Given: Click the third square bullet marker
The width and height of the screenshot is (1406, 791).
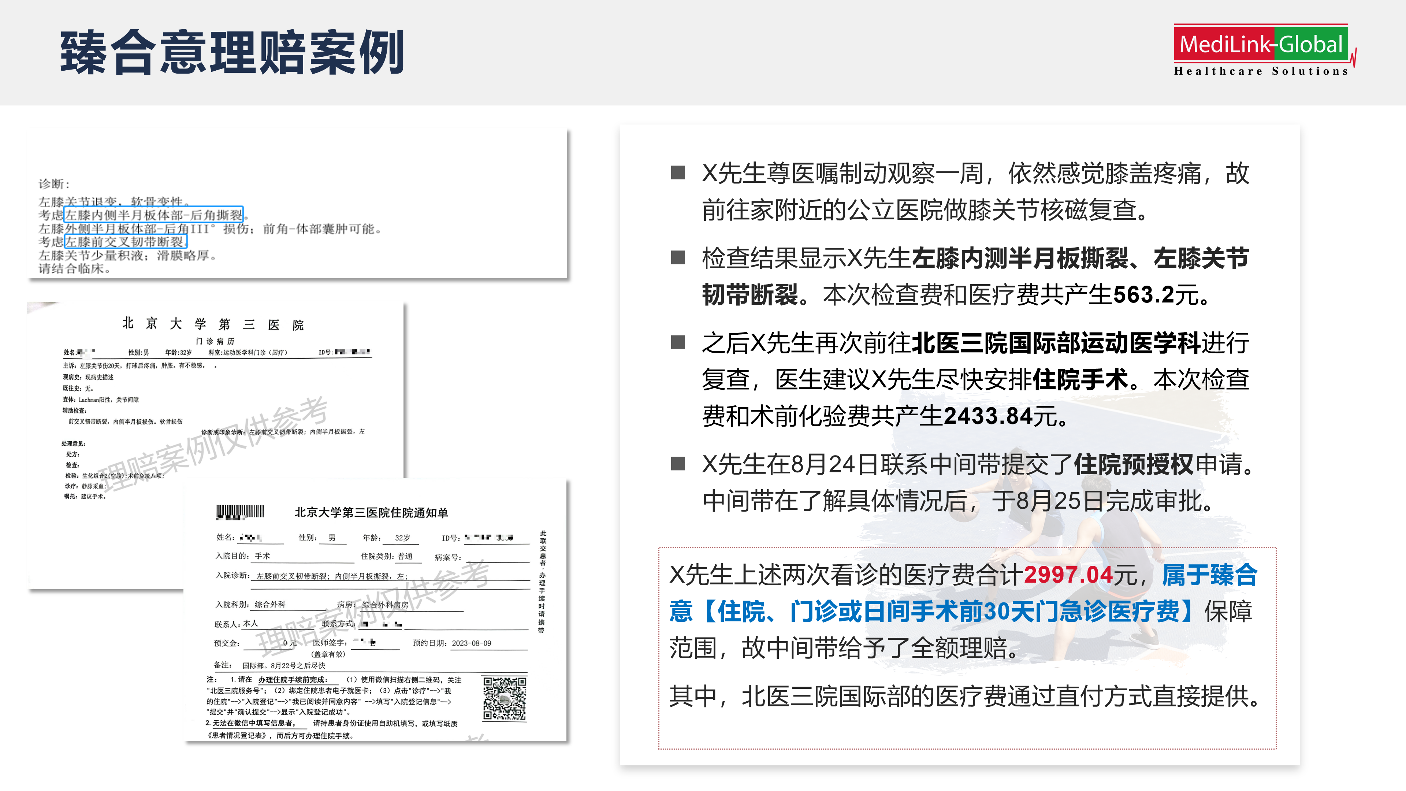Looking at the screenshot, I should pos(677,342).
